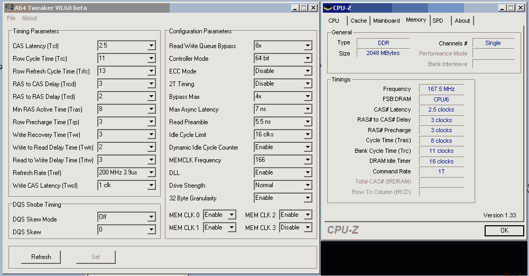The height and width of the screenshot is (276, 529).
Task: Open the Write CAS Latency (Twcl) dropdown
Action: pos(152,185)
